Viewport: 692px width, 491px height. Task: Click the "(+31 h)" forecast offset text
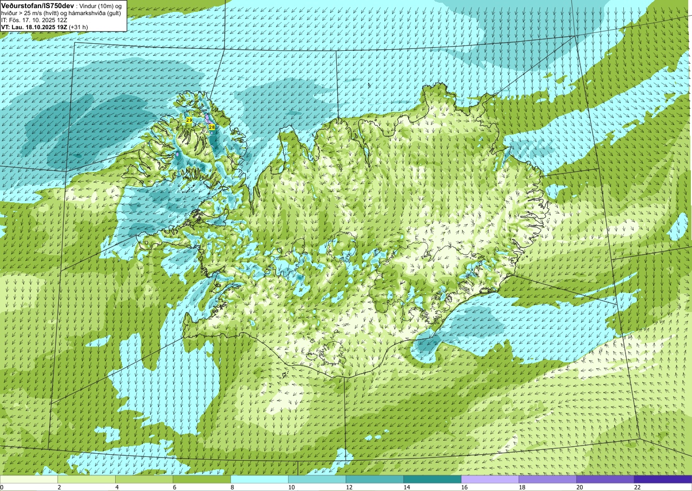78,27
